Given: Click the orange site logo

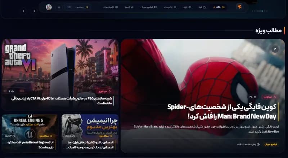Looking at the screenshot, I should [x=239, y=7].
